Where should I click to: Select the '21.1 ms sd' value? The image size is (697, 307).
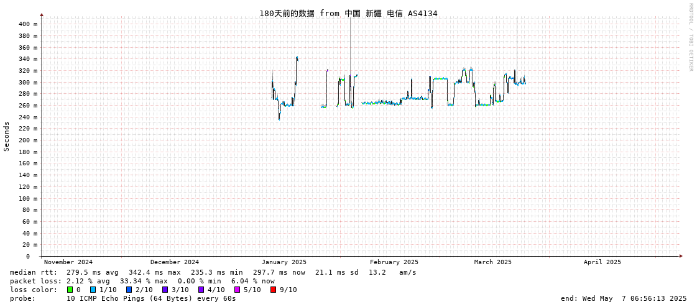336,272
